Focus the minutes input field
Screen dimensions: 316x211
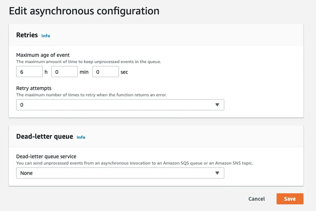point(64,72)
